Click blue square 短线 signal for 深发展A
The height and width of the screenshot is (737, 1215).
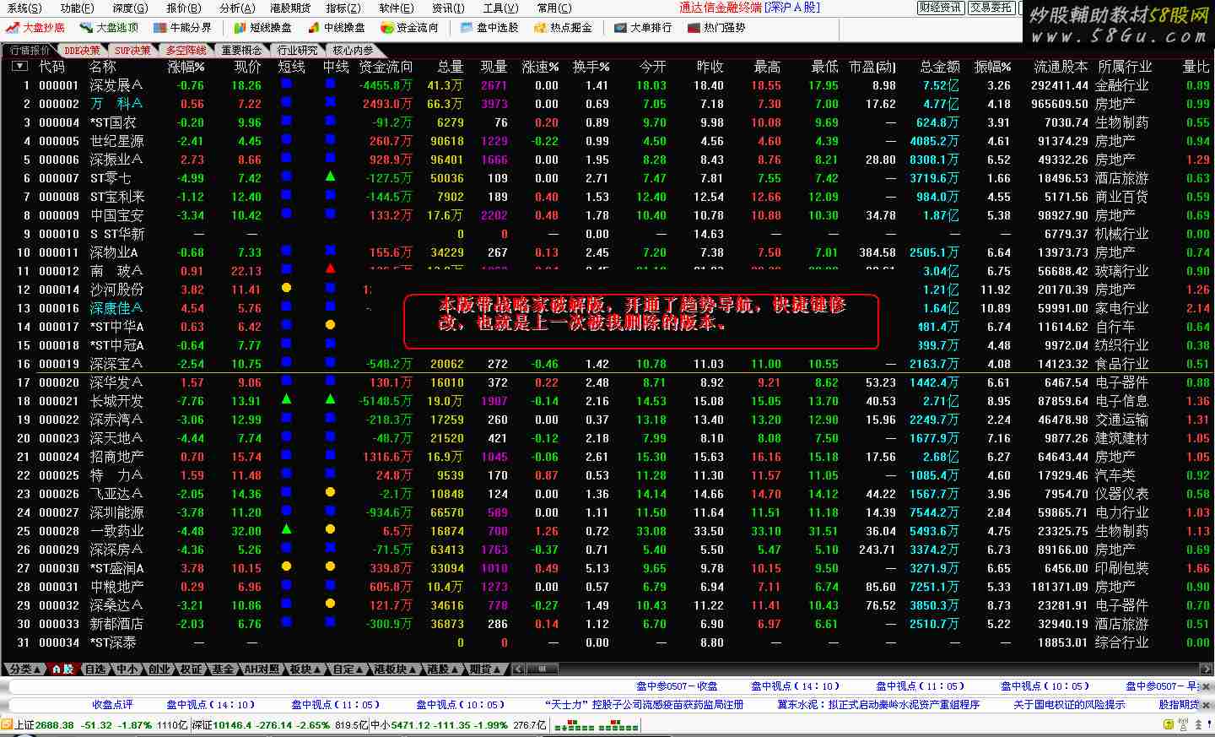(x=286, y=84)
